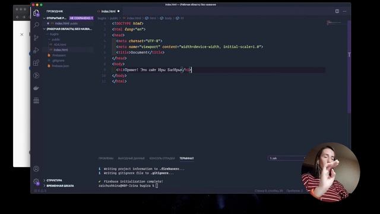Click 'Firebase initialization complete!' terminal text
Screen dimensions: 380x214
134,181
